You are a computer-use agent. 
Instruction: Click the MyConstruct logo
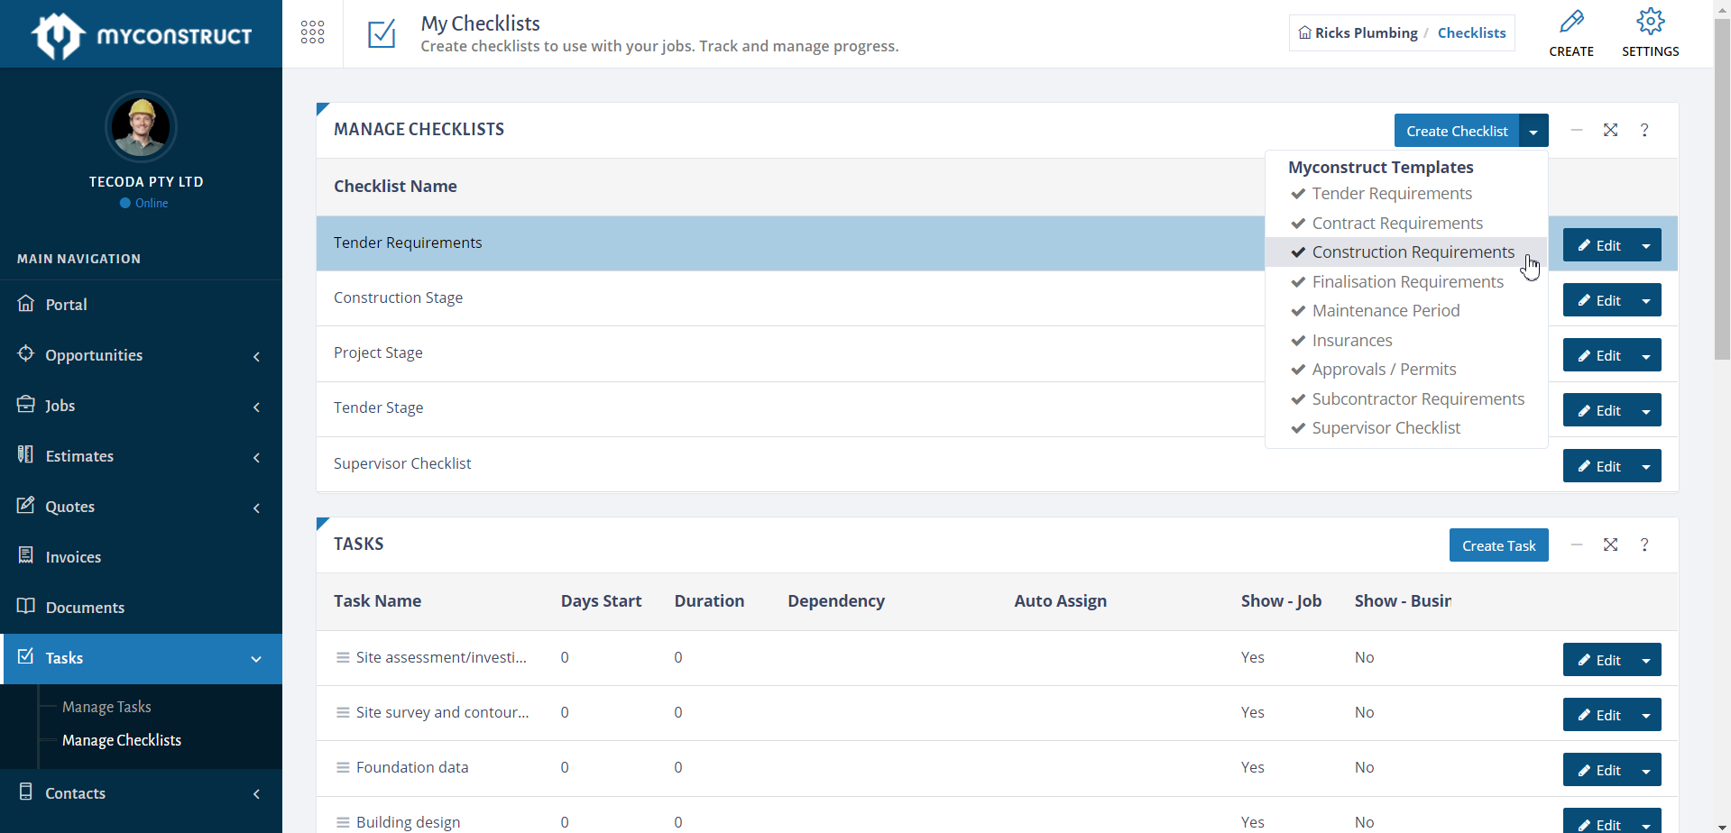pos(142,36)
